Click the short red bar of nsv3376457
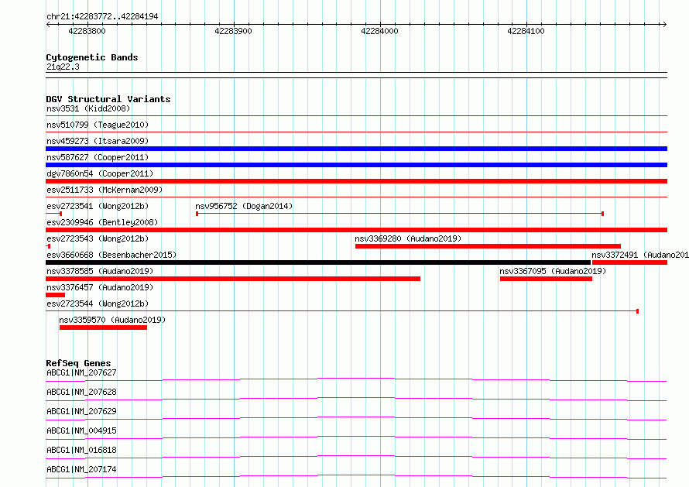 [x=56, y=295]
